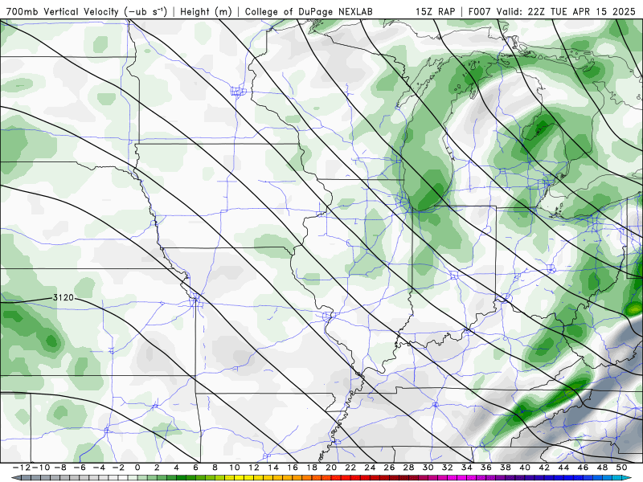Click the 30 value on the color scale
The image size is (643, 482).
click(428, 468)
